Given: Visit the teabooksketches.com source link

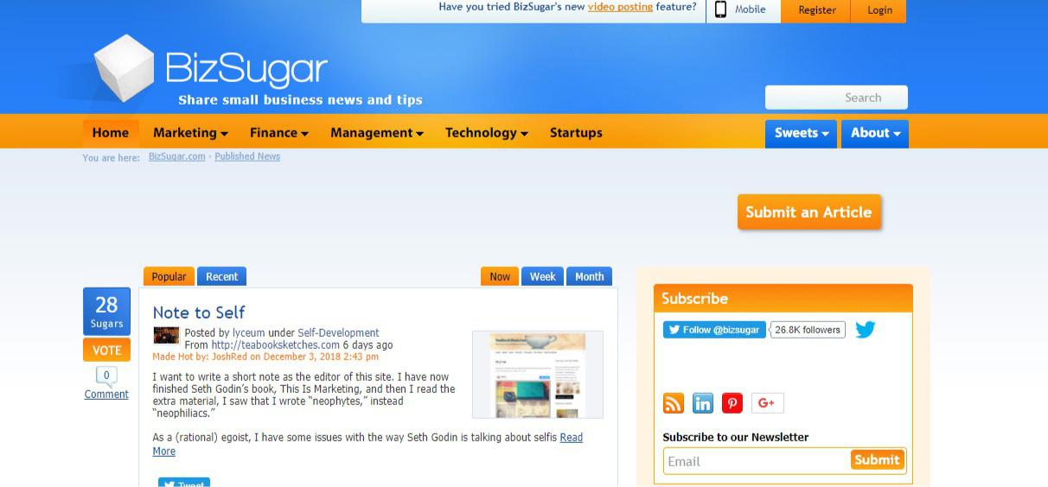Looking at the screenshot, I should coord(275,345).
